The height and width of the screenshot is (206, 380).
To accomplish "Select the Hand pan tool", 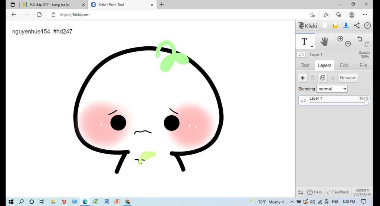I will (x=324, y=41).
